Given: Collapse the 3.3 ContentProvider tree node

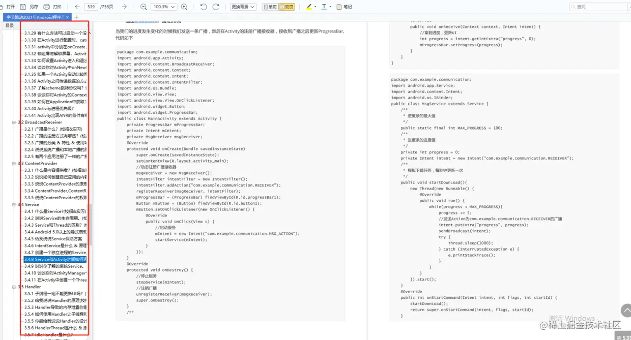Looking at the screenshot, I should tap(14, 164).
